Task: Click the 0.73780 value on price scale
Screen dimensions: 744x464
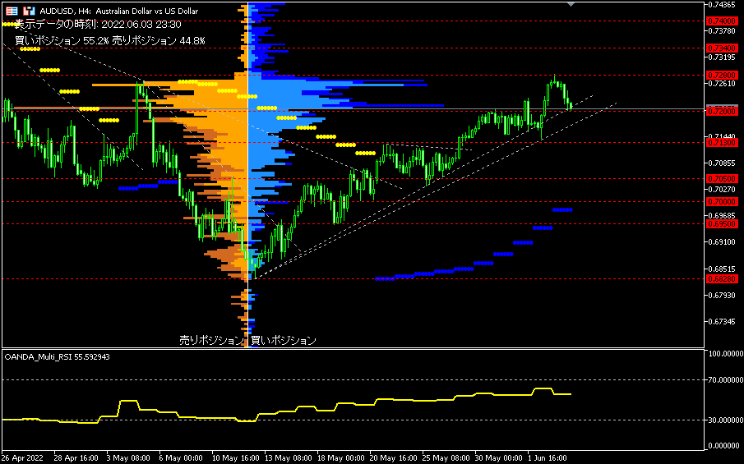Action: click(x=722, y=31)
